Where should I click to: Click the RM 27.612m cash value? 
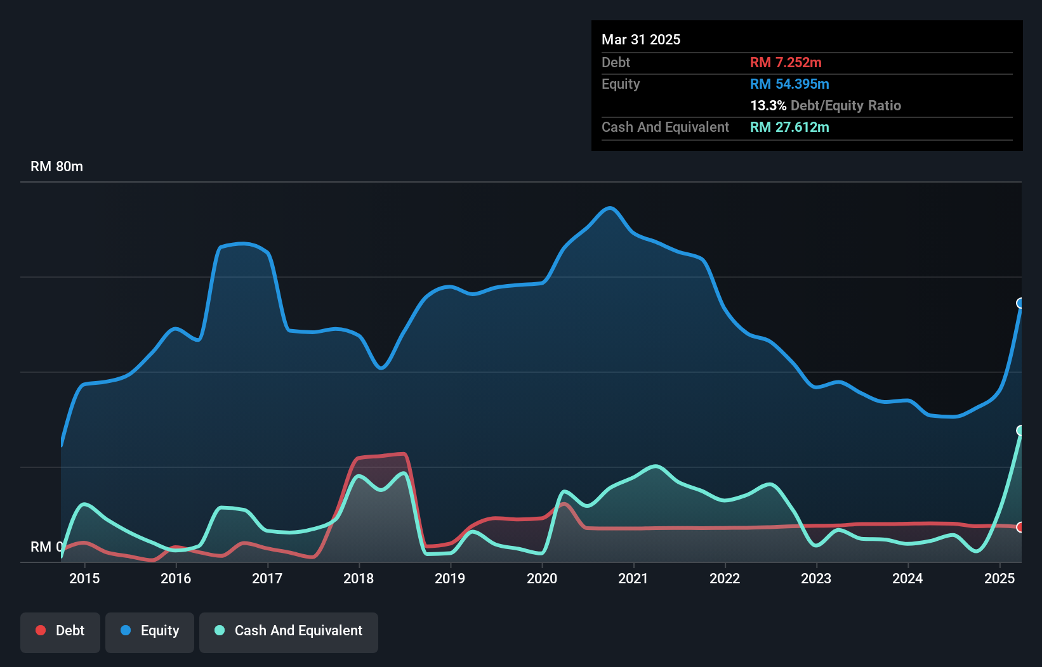789,127
